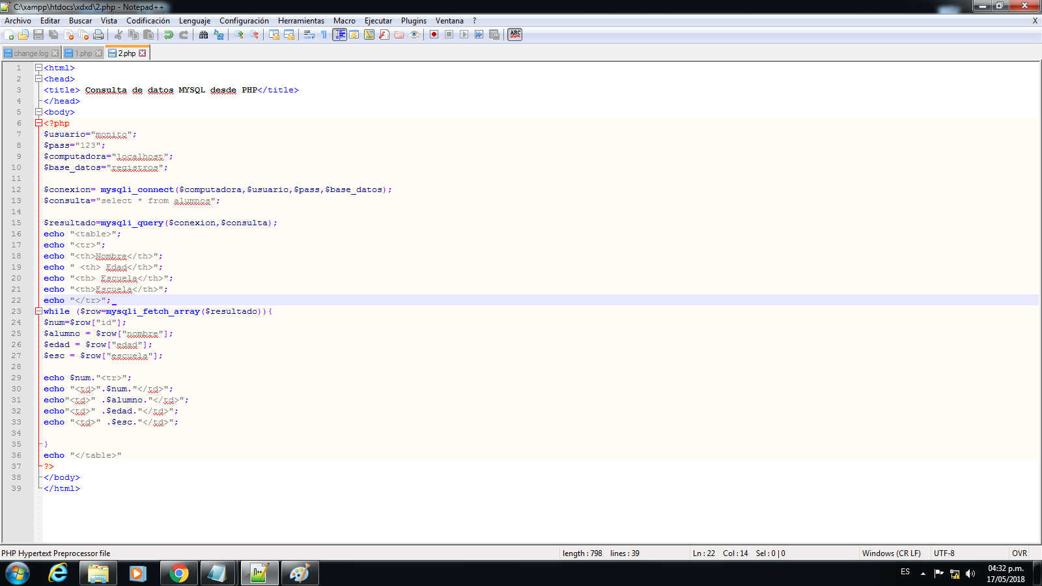
Task: Collapse the while loop fold at line 23
Action: pyautogui.click(x=38, y=311)
